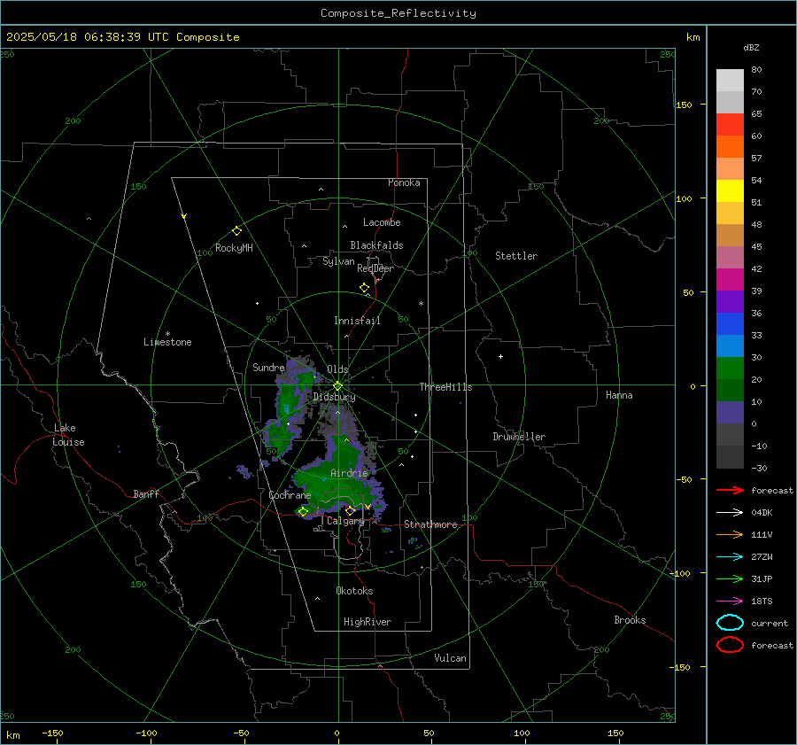Screen dimensions: 797x745
Task: Click the Lake Louise label
Action: [x=68, y=435]
